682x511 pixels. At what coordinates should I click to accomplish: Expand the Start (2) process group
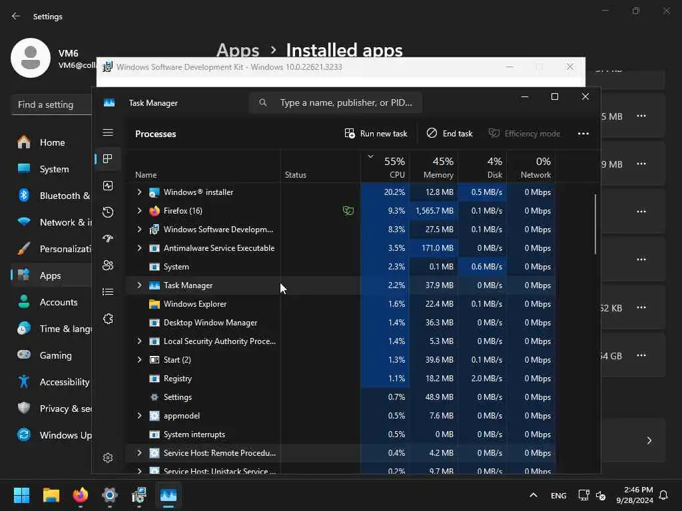click(139, 359)
